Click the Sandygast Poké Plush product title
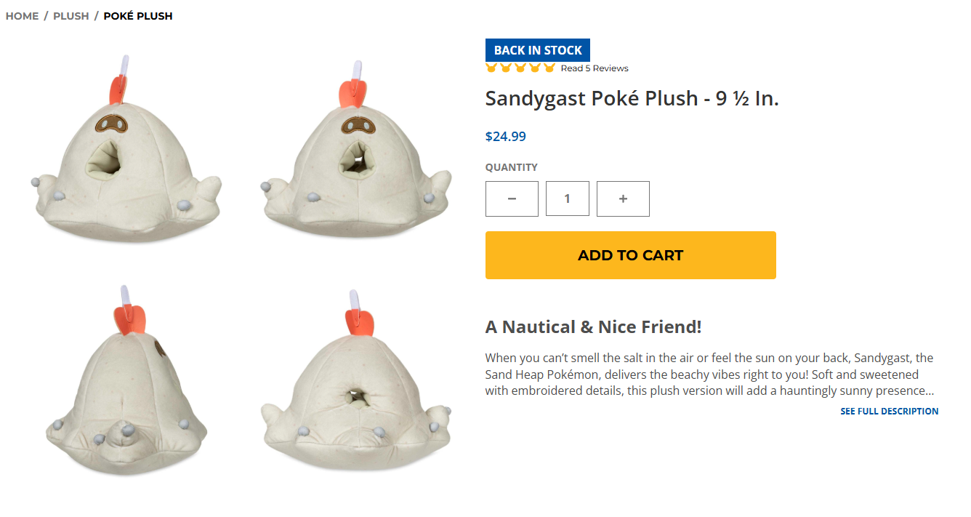This screenshot has height=517, width=971. 632,98
